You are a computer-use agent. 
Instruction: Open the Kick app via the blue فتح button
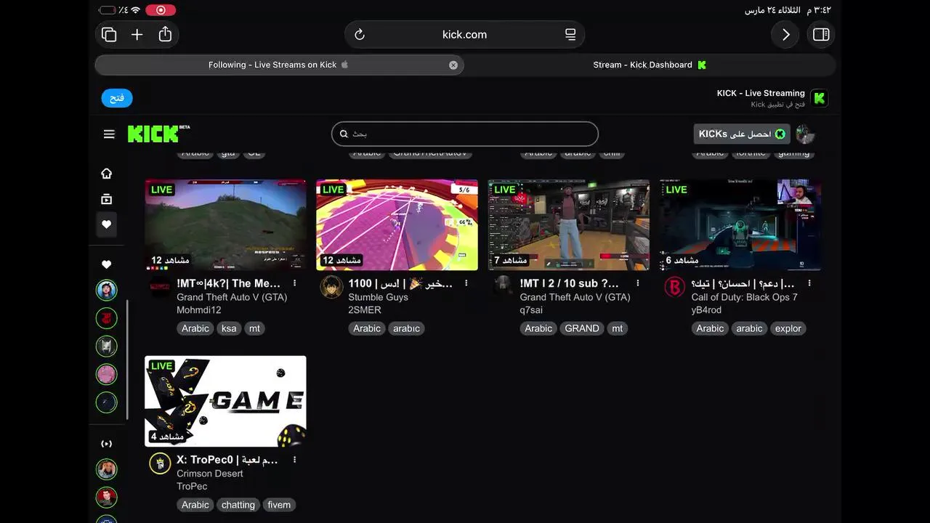[117, 98]
